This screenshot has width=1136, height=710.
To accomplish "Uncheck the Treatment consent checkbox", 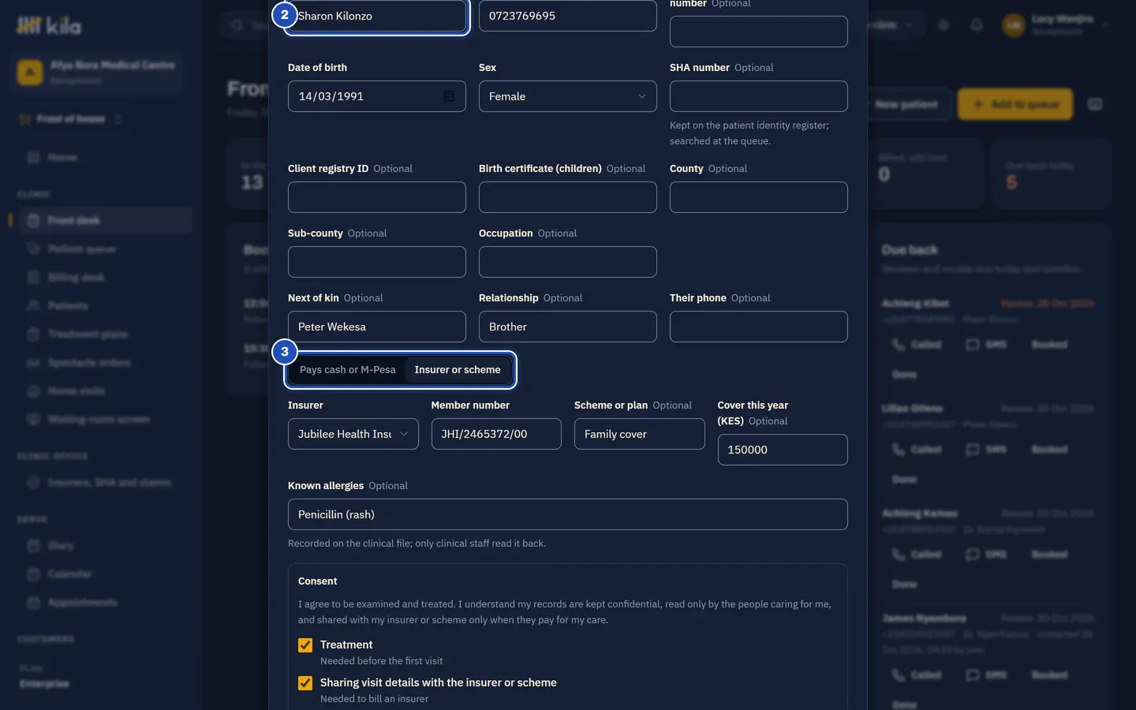I will click(x=305, y=645).
